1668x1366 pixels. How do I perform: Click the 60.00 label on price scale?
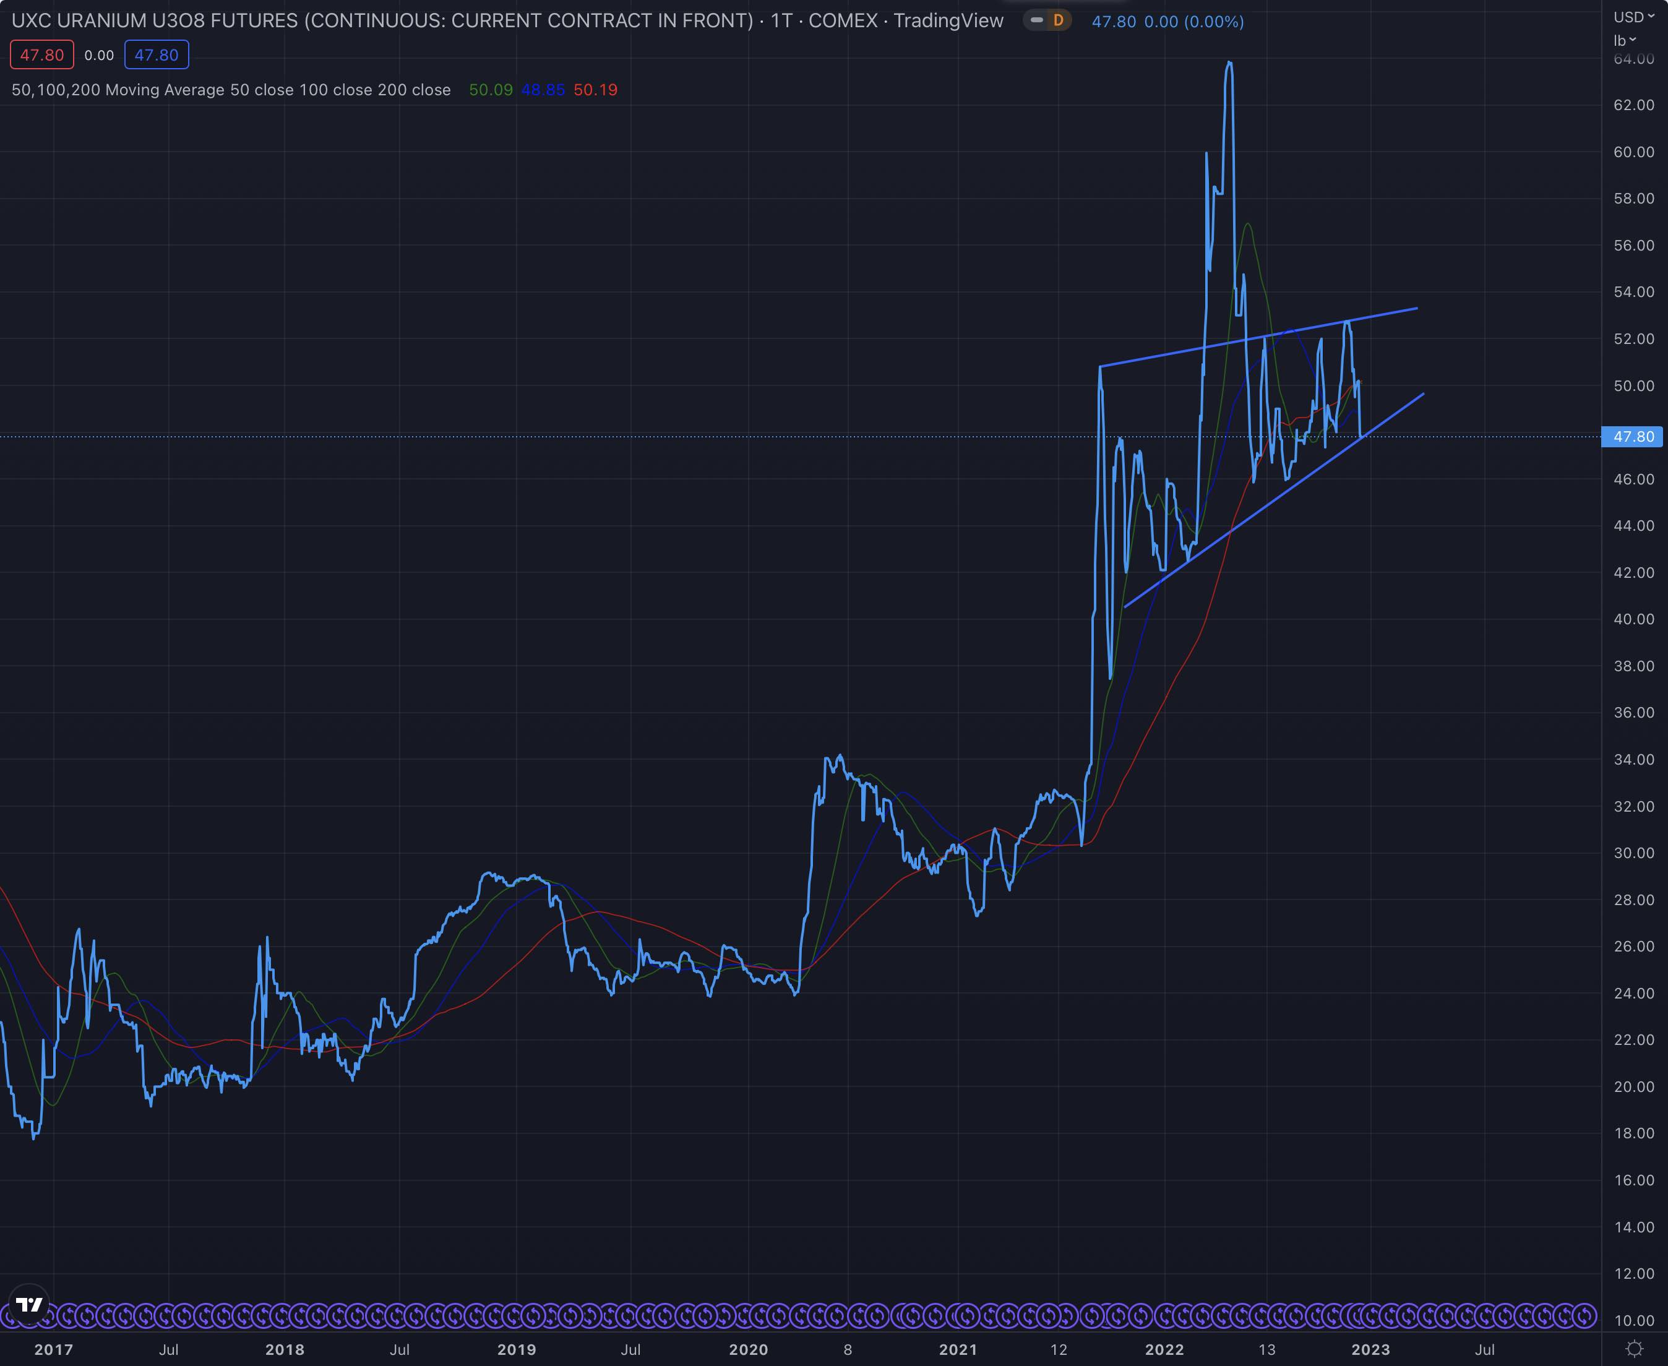pos(1633,152)
